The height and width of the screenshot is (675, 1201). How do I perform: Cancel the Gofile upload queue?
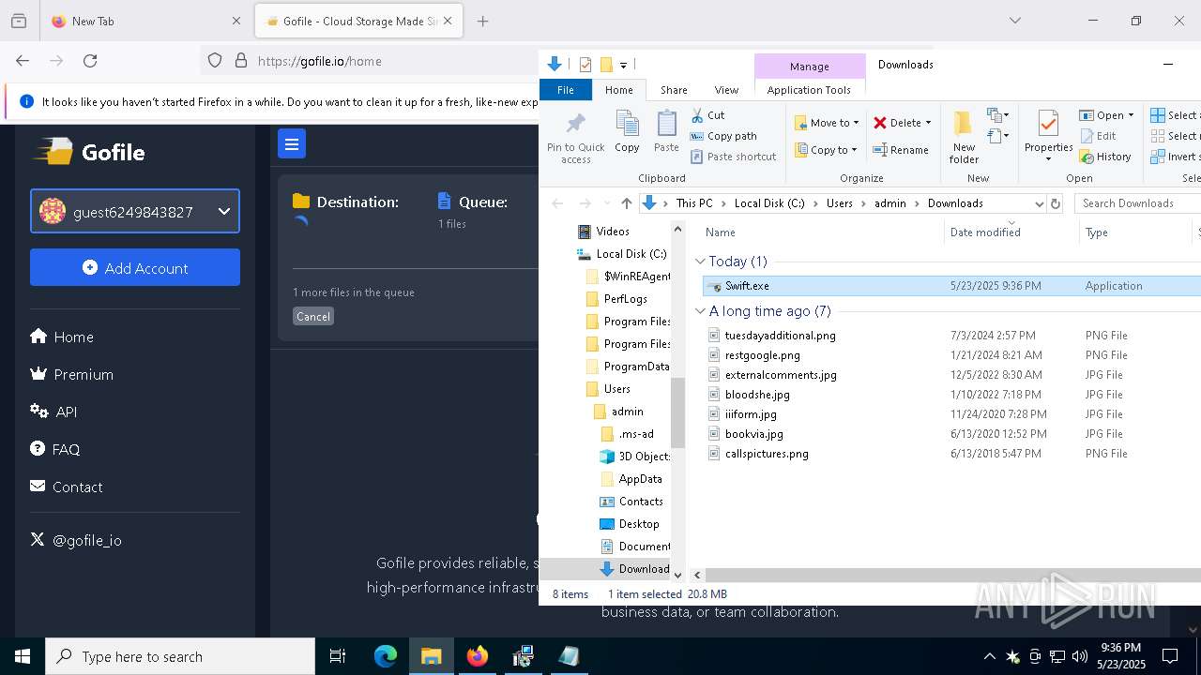313,317
